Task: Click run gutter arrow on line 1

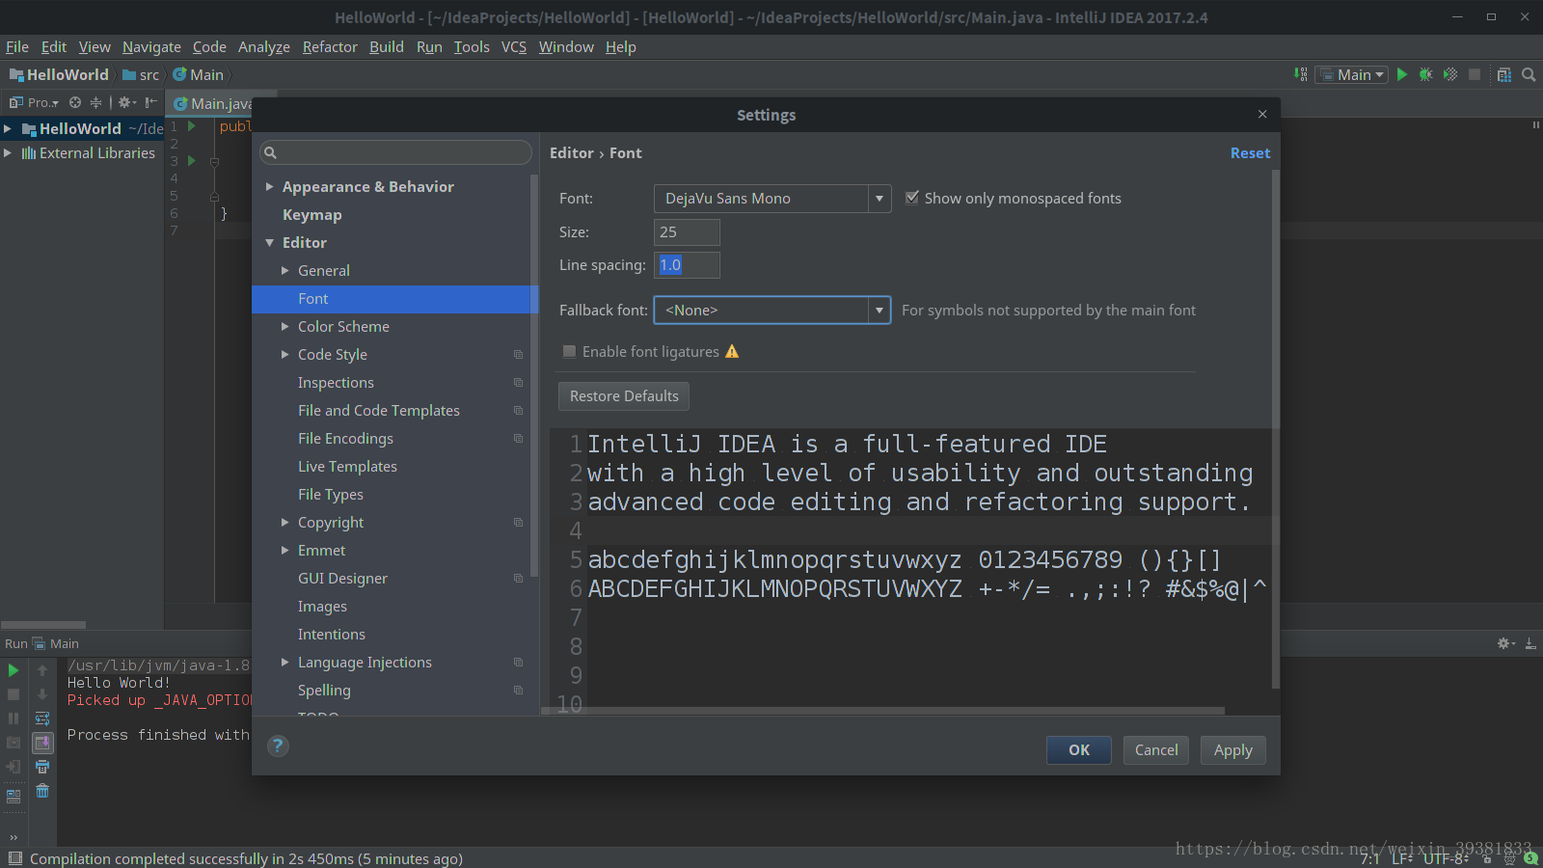Action: point(192,126)
